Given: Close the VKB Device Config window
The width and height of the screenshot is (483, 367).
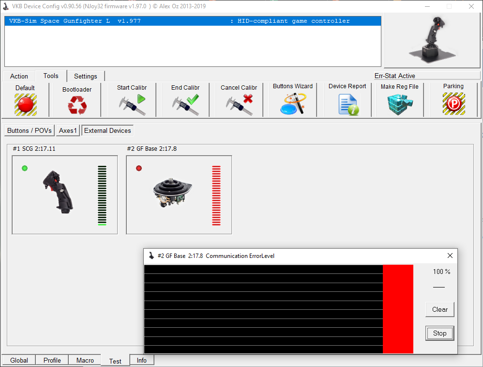Looking at the screenshot, I should [471, 6].
